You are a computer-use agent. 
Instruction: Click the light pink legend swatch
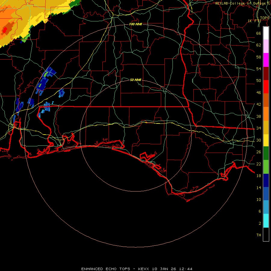(x=266, y=46)
